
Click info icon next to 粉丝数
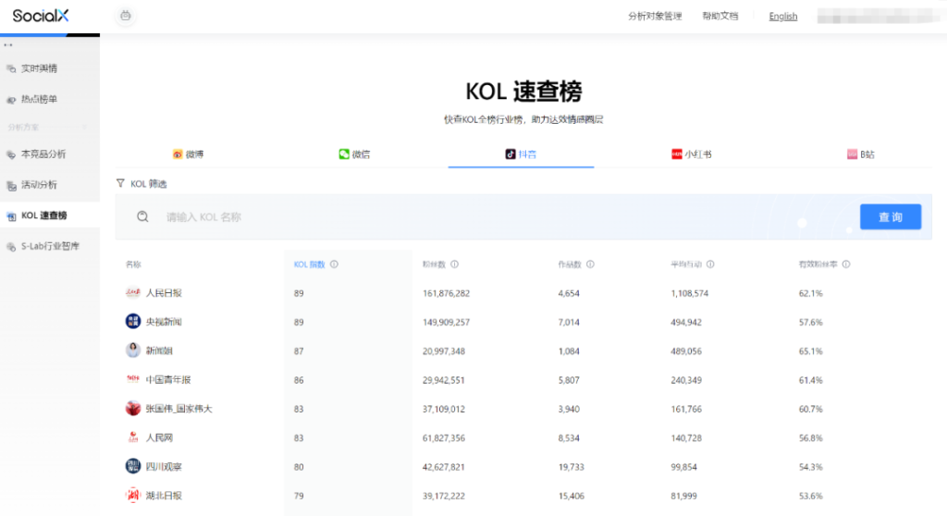455,264
